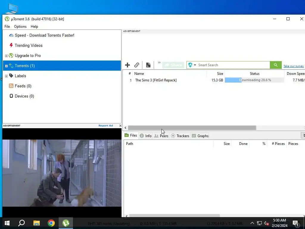
Task: Select Upgrade to Pro in the sidebar
Action: [x=28, y=56]
